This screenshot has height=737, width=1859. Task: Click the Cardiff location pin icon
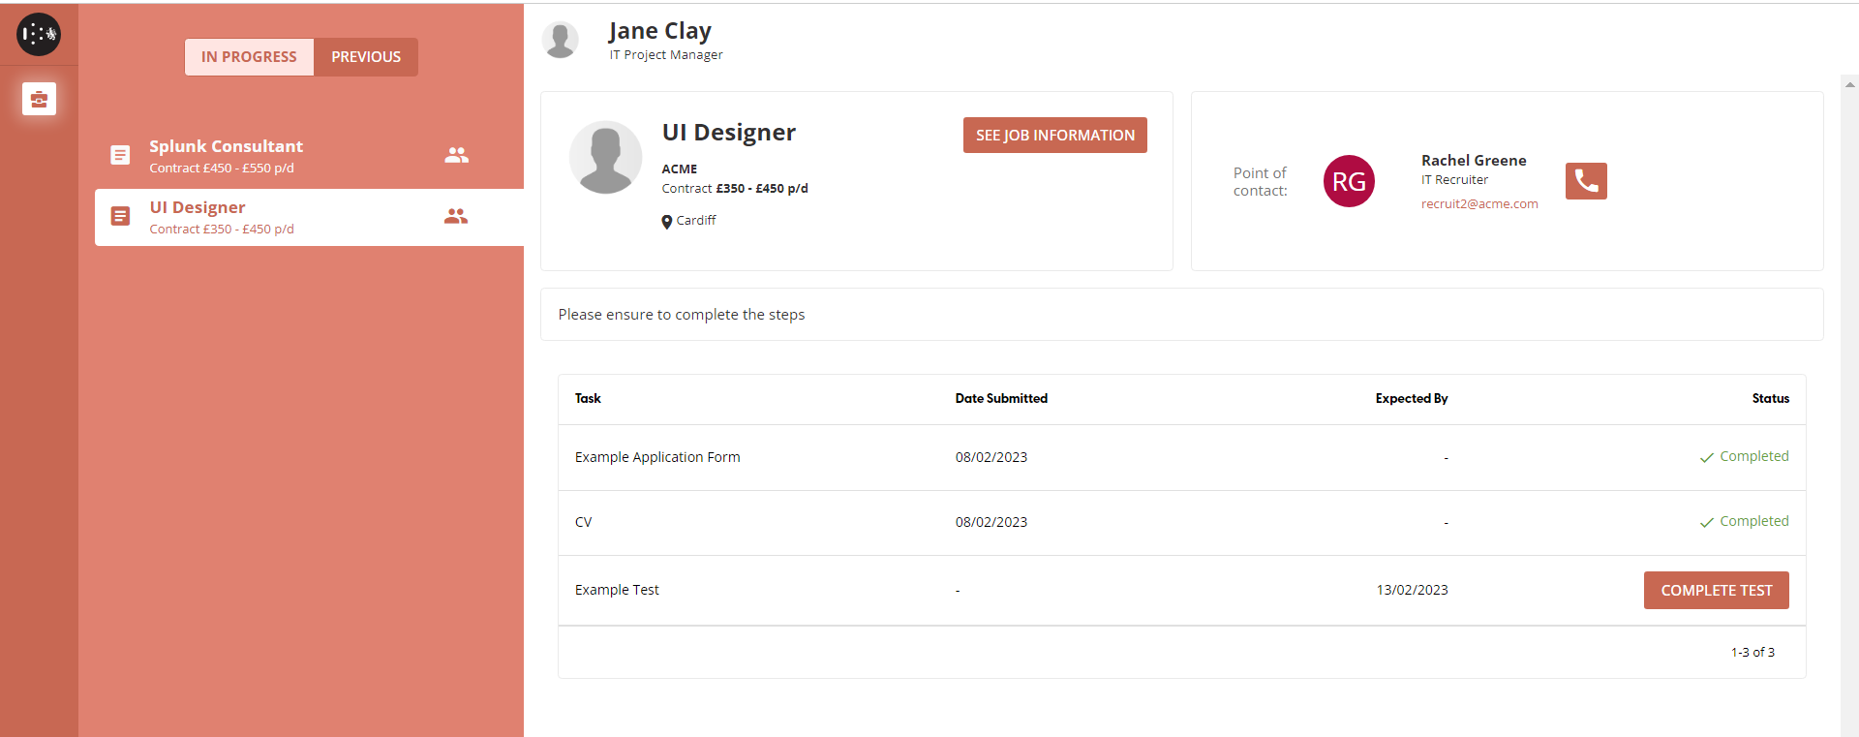click(x=666, y=222)
